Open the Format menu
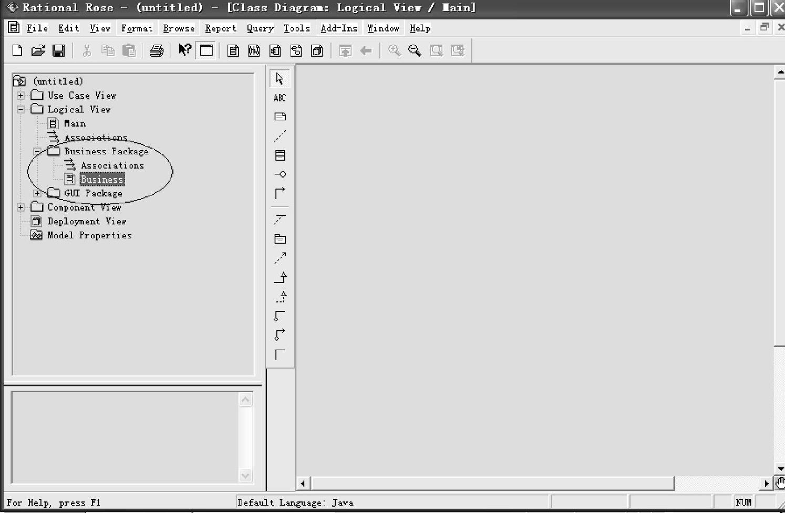 137,28
